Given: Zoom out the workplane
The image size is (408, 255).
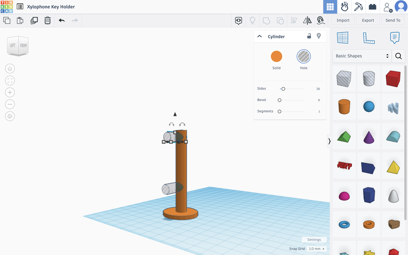Looking at the screenshot, I should pos(10,104).
